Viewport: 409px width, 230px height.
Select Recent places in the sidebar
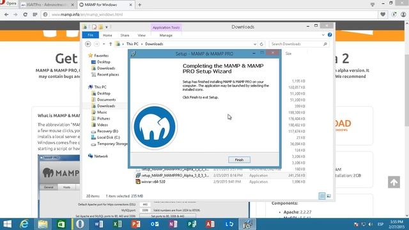coord(108,75)
